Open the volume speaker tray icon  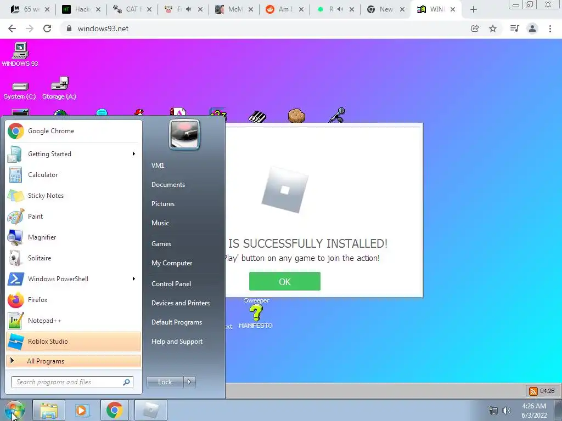pos(507,411)
